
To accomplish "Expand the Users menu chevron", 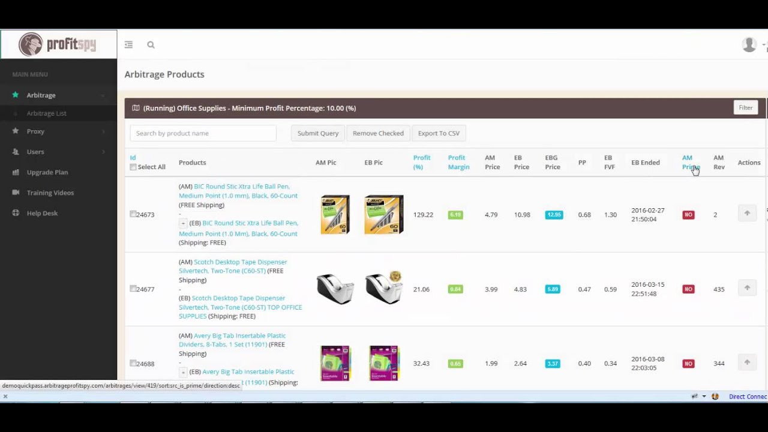I will [103, 152].
